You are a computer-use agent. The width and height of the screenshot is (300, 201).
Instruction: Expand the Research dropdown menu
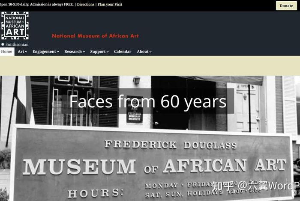(x=75, y=52)
